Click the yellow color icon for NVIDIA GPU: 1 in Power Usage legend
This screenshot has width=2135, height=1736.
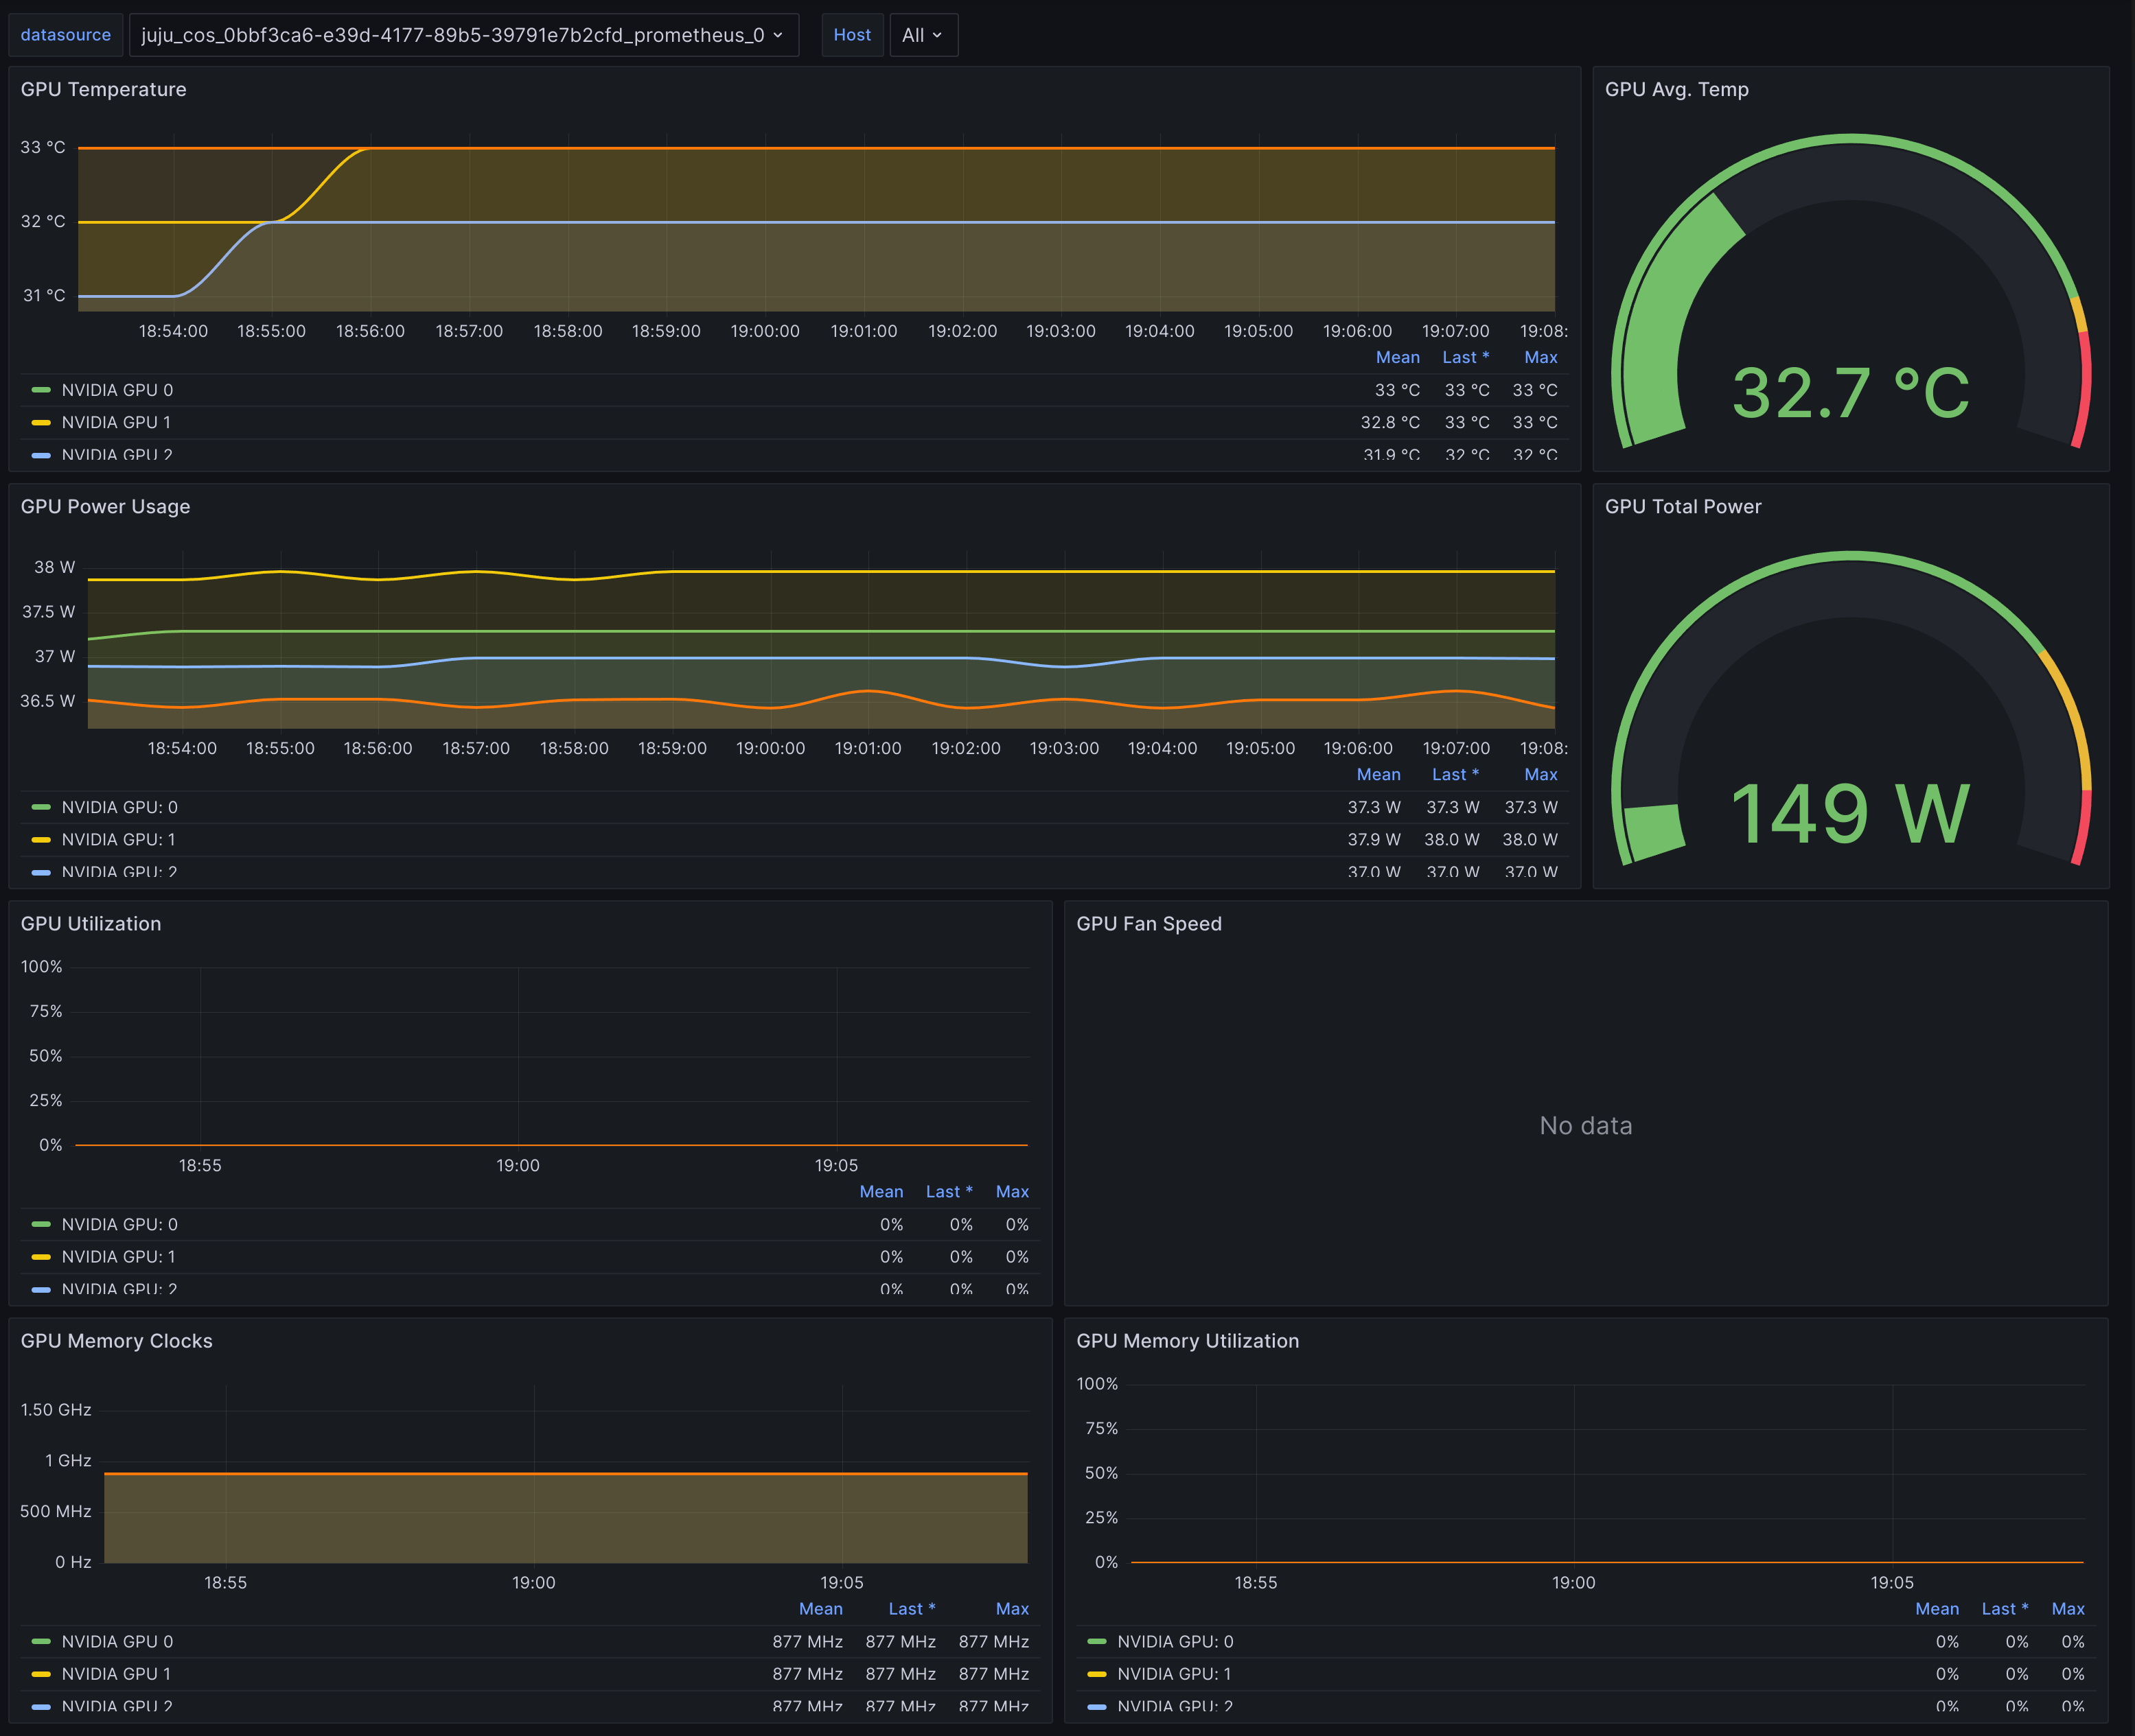tap(41, 839)
